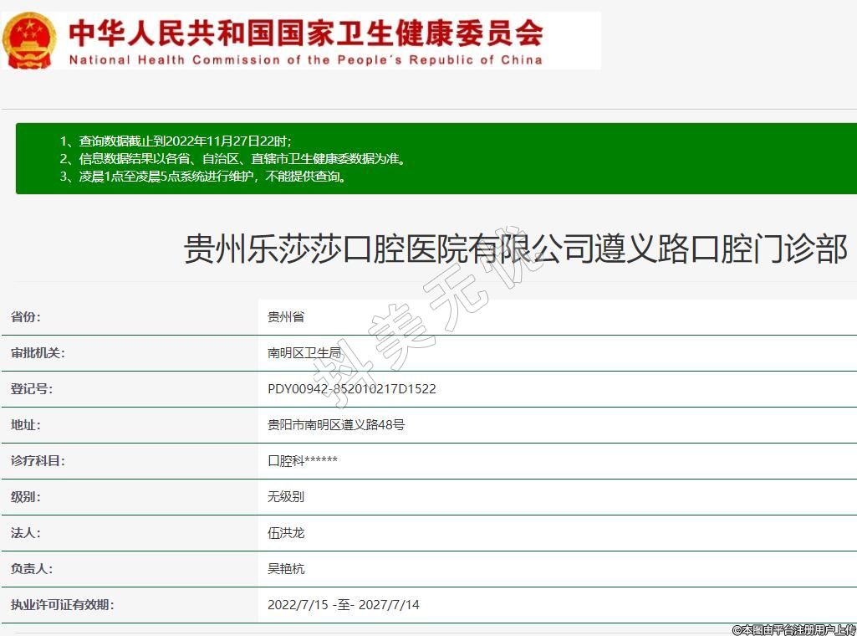
Task: Click the legal person name 伍洪龙
Action: point(286,533)
